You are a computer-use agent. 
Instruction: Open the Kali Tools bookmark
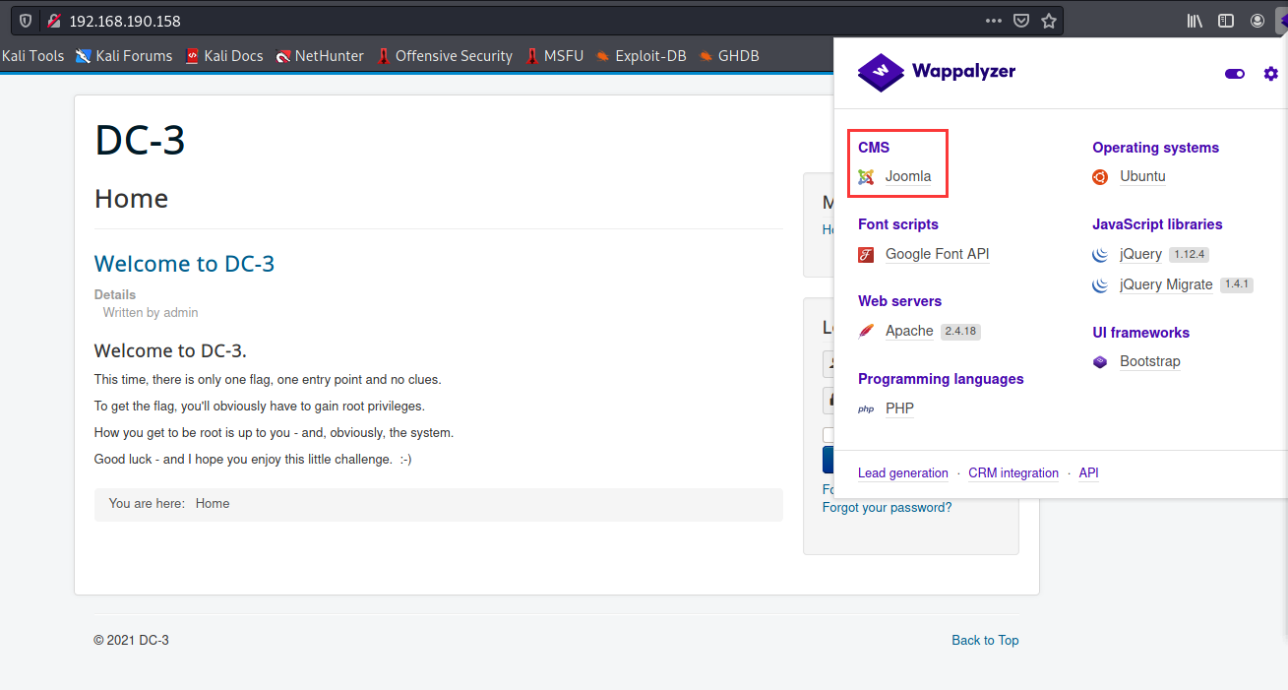click(x=32, y=56)
